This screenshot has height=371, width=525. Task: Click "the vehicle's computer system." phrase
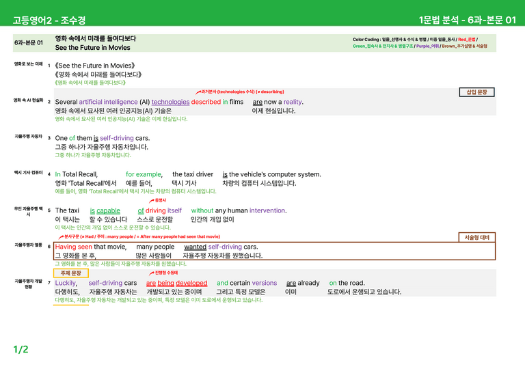tap(275, 174)
